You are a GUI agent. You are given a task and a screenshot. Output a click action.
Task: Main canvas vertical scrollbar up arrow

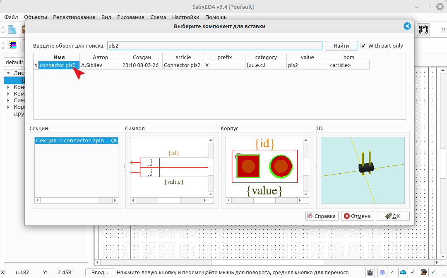(443, 70)
